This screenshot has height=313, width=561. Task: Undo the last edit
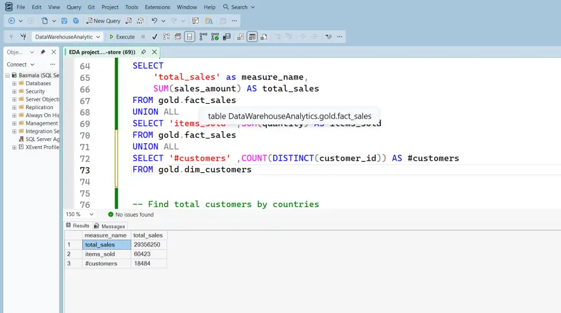pyautogui.click(x=154, y=21)
